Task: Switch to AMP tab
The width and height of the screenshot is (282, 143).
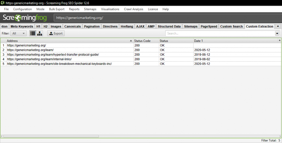Action: [x=151, y=26]
